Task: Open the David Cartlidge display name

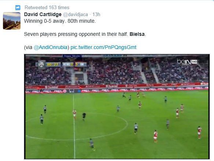Action: pyautogui.click(x=43, y=14)
